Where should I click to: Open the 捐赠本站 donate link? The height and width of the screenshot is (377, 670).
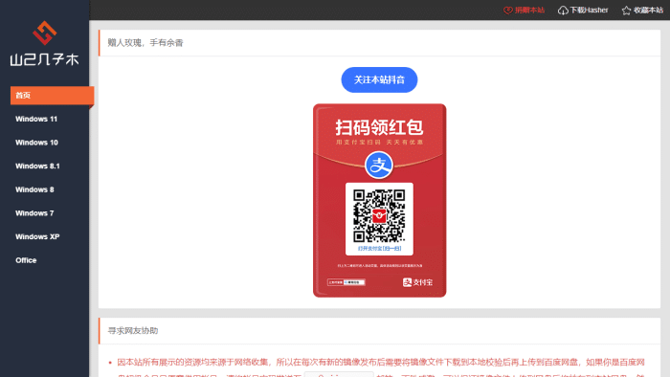[529, 11]
